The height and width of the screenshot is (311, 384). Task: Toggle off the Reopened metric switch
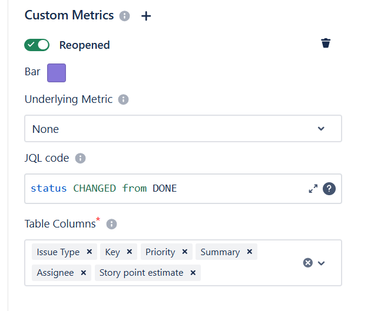37,45
